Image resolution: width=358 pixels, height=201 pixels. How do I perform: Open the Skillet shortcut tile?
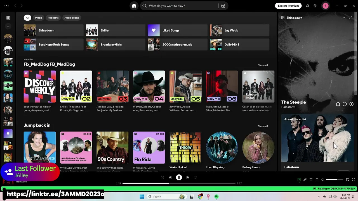(116, 30)
